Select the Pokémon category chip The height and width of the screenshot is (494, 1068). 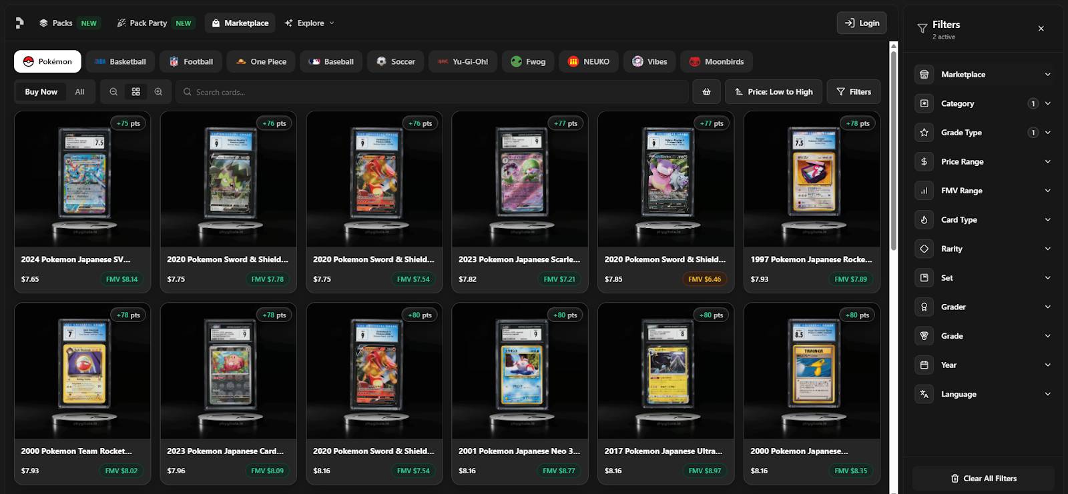click(x=47, y=61)
